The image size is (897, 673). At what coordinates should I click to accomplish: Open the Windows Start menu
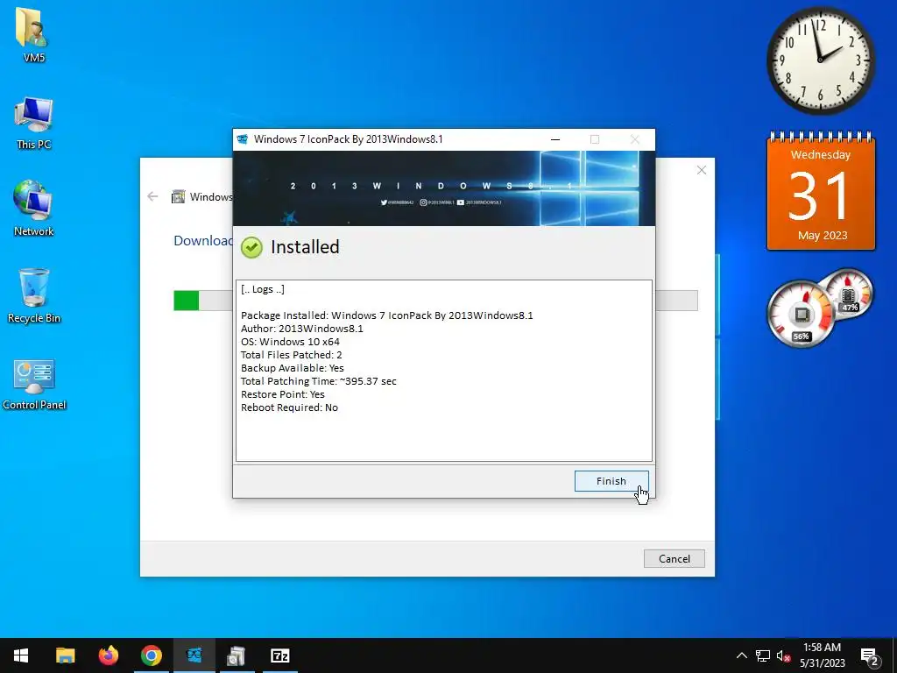pyautogui.click(x=21, y=655)
